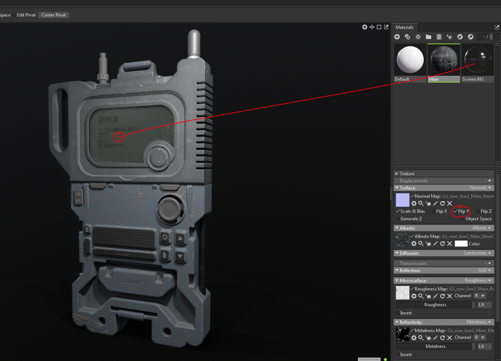Viewport: 501px width, 361px height.
Task: Adjust the Roughness slider
Action: coord(435,305)
